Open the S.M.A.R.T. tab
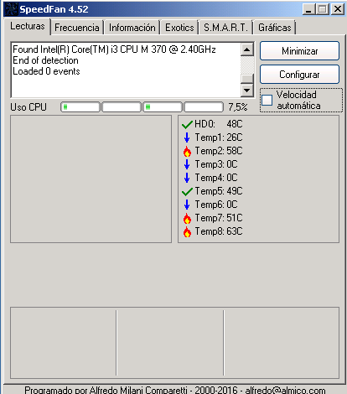Screen dimensions: 347x394 coord(225,28)
